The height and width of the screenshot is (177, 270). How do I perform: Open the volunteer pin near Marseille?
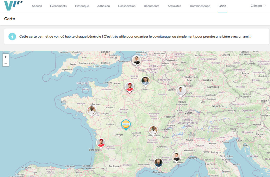[x=158, y=162]
